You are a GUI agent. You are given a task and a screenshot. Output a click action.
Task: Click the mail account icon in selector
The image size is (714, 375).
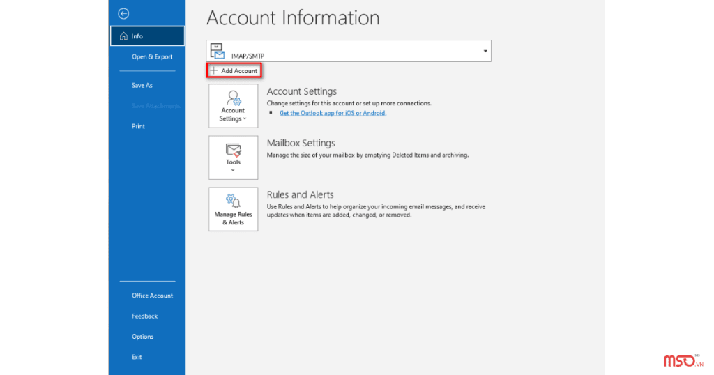pyautogui.click(x=218, y=51)
